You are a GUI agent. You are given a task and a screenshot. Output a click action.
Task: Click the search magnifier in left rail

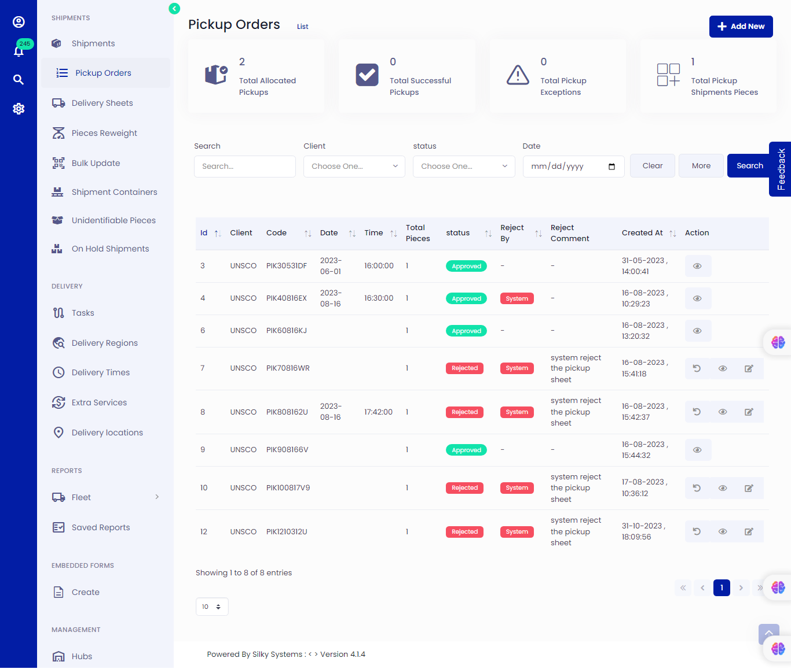[19, 80]
